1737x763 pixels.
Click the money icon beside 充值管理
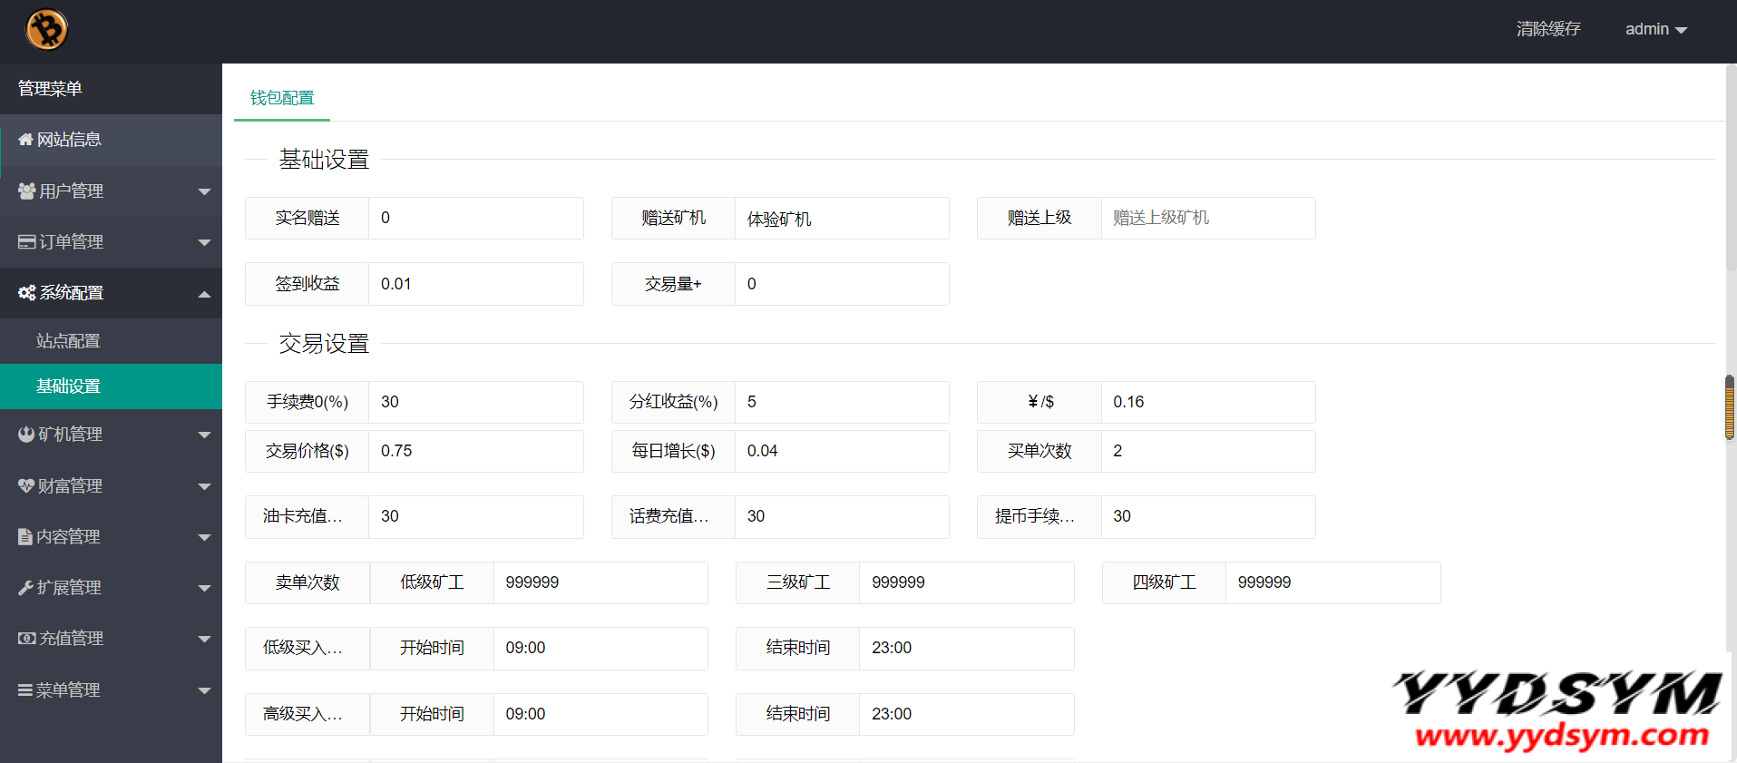click(x=26, y=639)
